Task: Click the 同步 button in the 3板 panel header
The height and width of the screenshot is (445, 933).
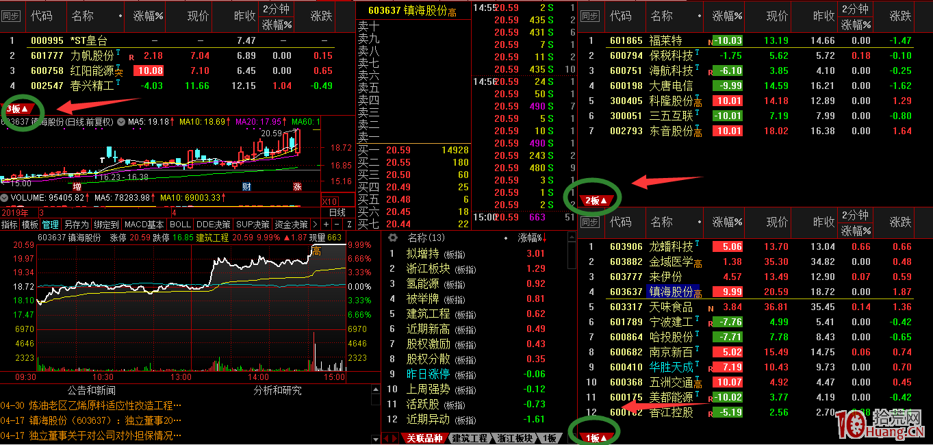Action: click(x=12, y=16)
